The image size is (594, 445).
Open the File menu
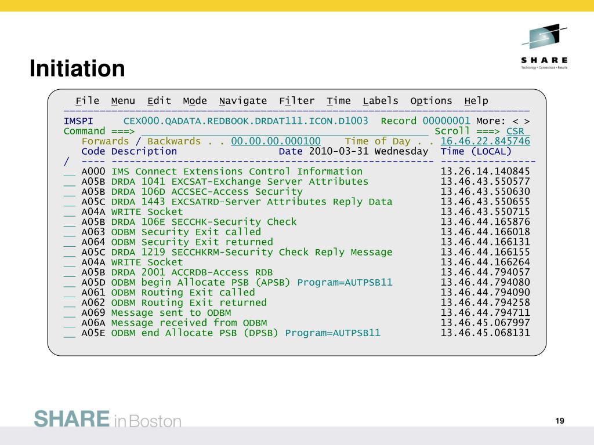pos(87,101)
